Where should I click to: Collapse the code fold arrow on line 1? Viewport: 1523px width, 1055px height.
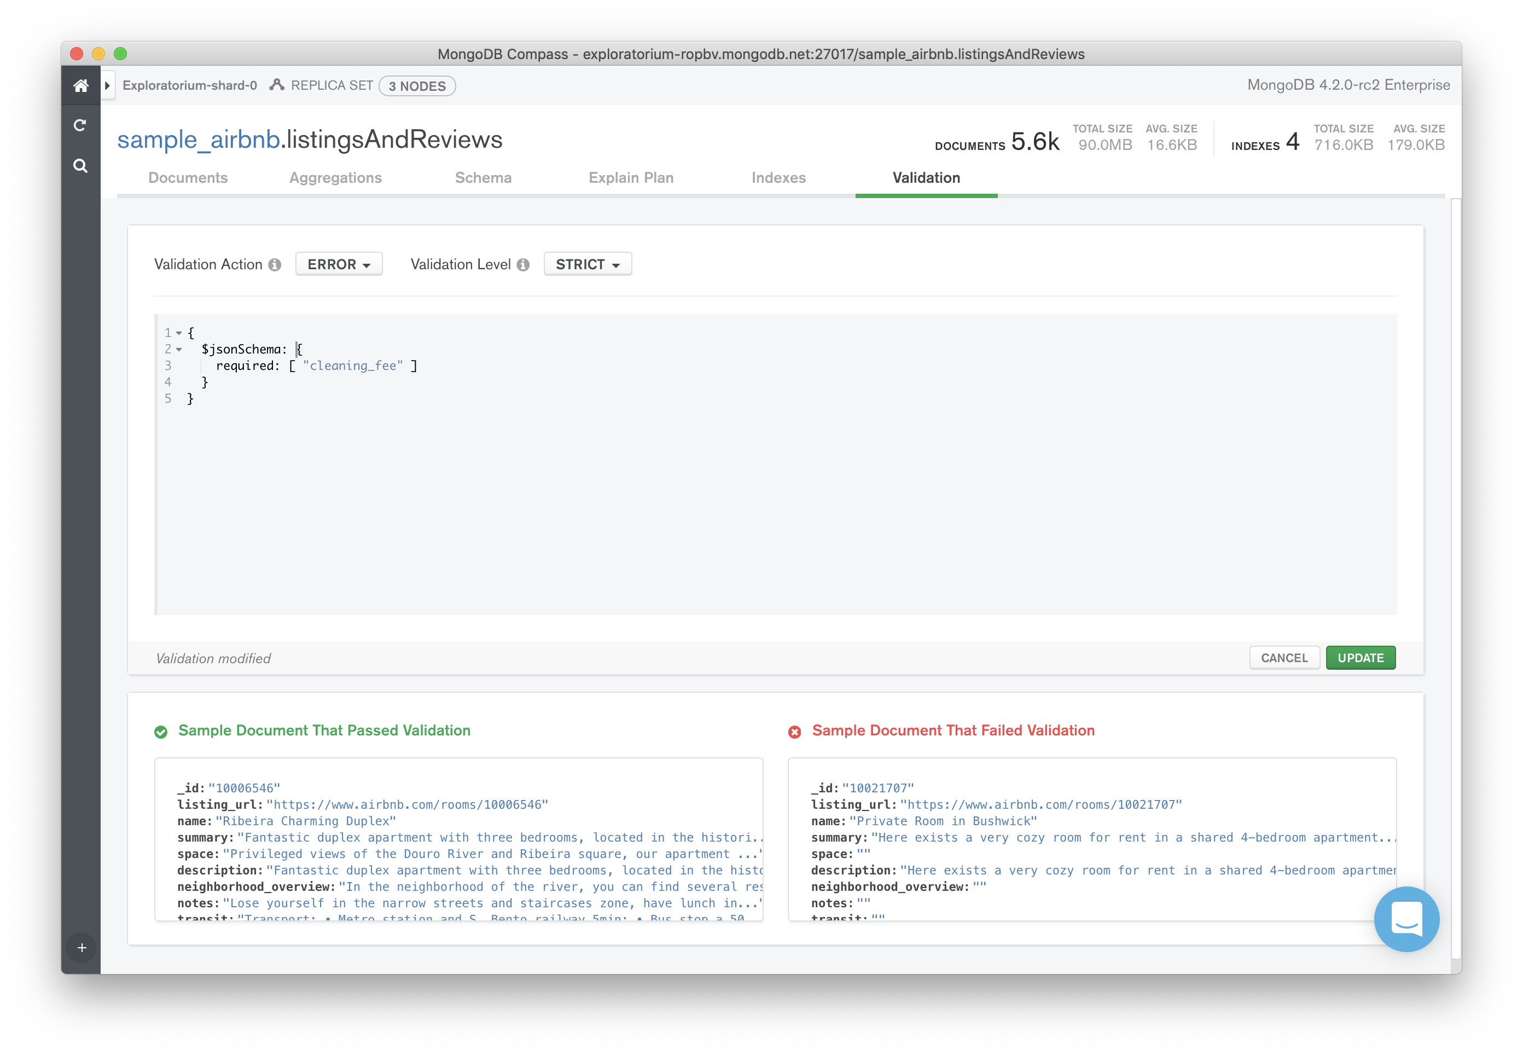[178, 333]
